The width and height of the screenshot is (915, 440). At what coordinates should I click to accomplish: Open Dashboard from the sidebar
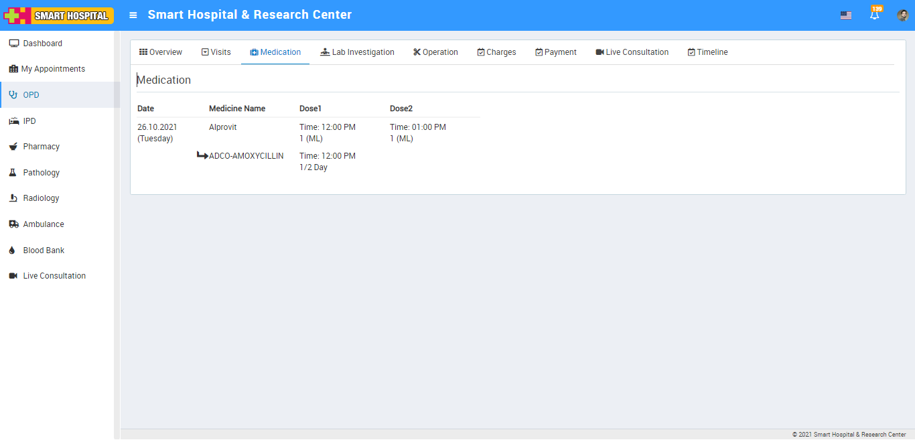[42, 44]
